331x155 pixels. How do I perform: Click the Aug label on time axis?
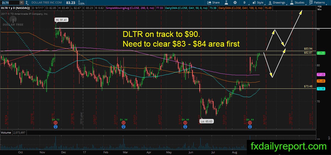(235, 152)
